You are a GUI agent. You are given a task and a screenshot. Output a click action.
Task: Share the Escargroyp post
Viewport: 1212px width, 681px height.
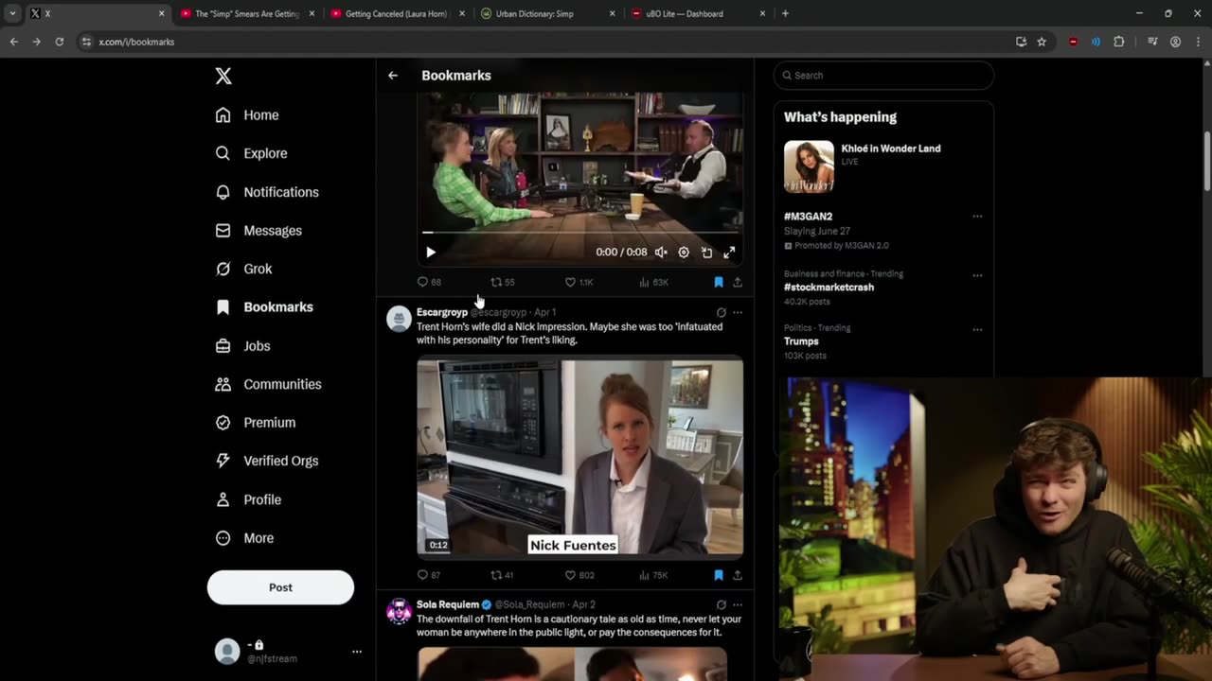click(x=738, y=575)
